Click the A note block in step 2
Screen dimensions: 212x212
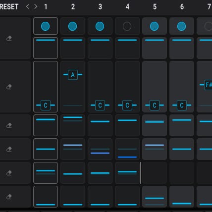coord(73,75)
